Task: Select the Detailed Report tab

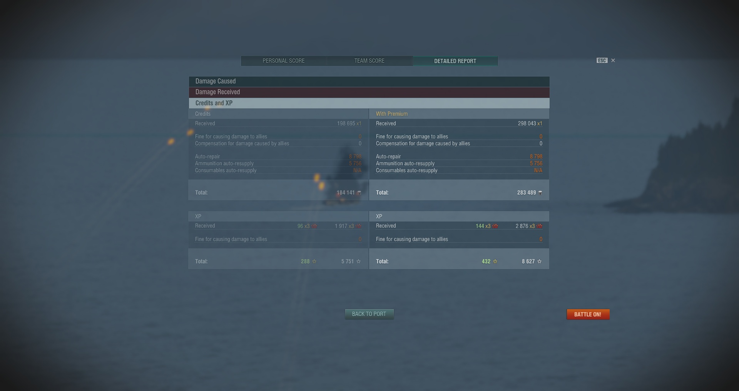Action: tap(455, 61)
